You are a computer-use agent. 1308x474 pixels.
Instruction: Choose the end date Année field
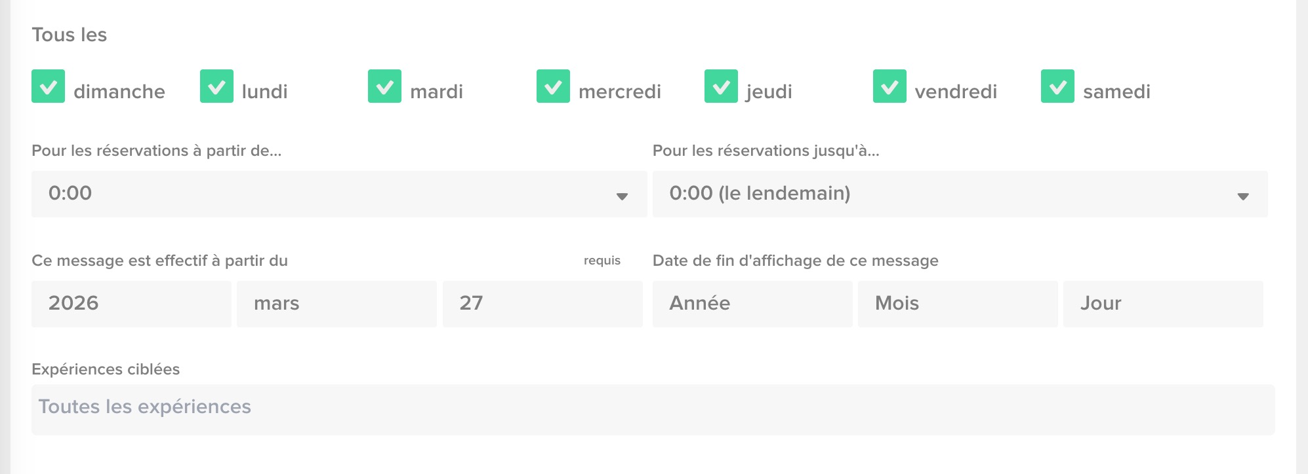(x=752, y=304)
